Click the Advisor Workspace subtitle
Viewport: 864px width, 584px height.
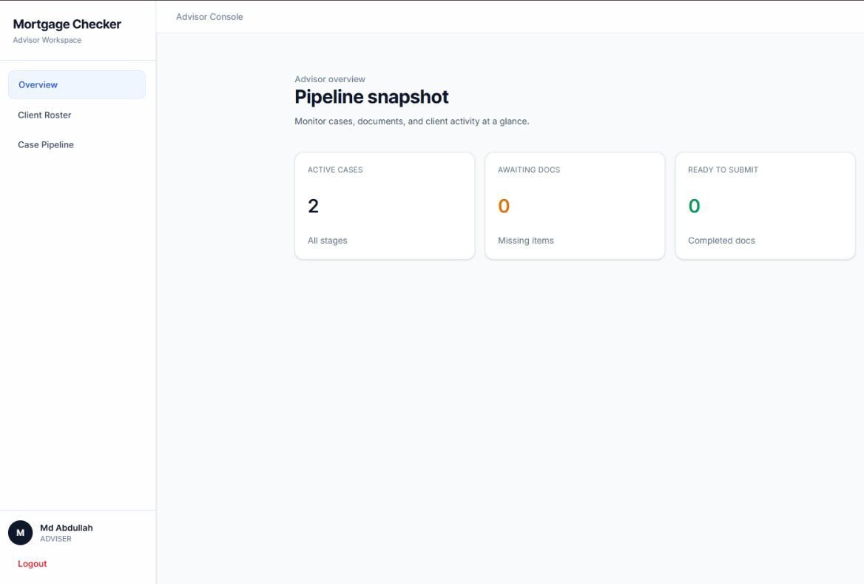[47, 40]
